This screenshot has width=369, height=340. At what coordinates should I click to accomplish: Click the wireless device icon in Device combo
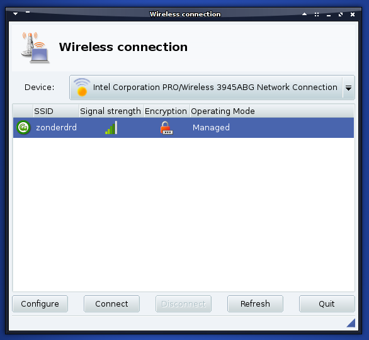click(82, 87)
